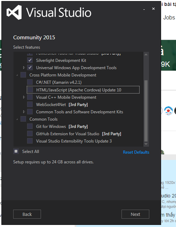
Task: Check Common Tools and Software Development Kits checkbox
Action: (30, 112)
